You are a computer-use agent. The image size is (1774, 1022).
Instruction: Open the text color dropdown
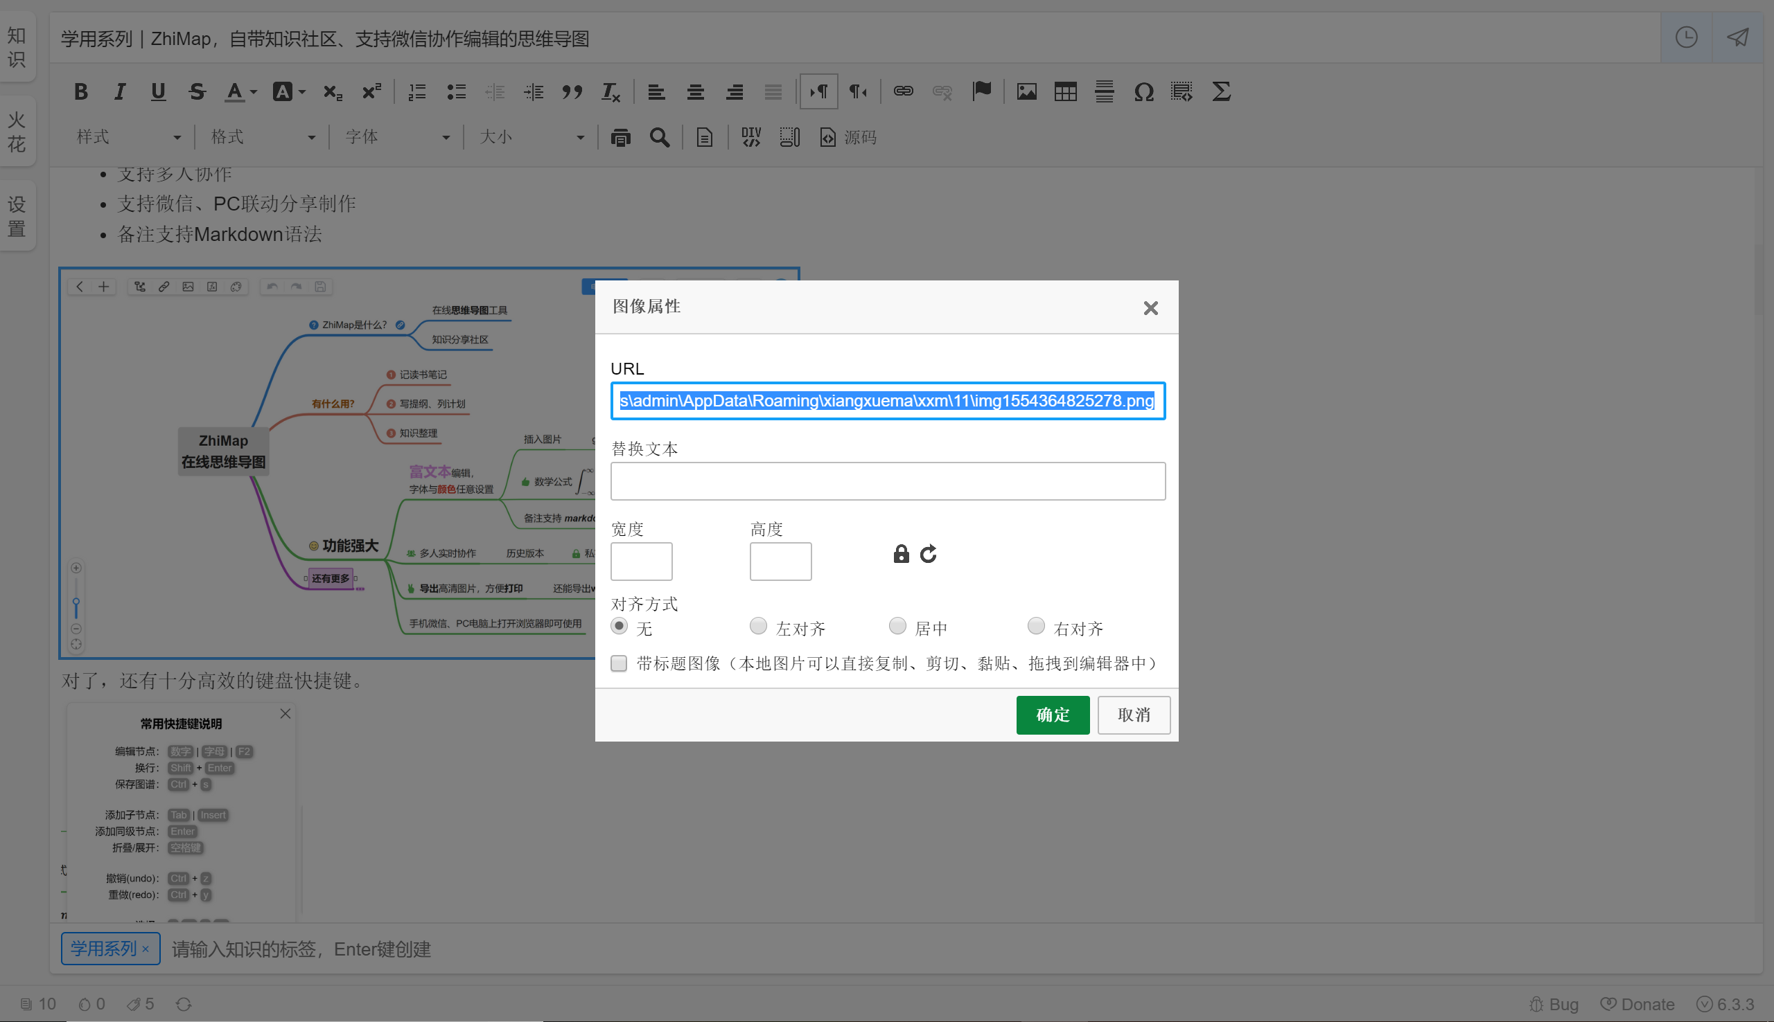(x=241, y=92)
